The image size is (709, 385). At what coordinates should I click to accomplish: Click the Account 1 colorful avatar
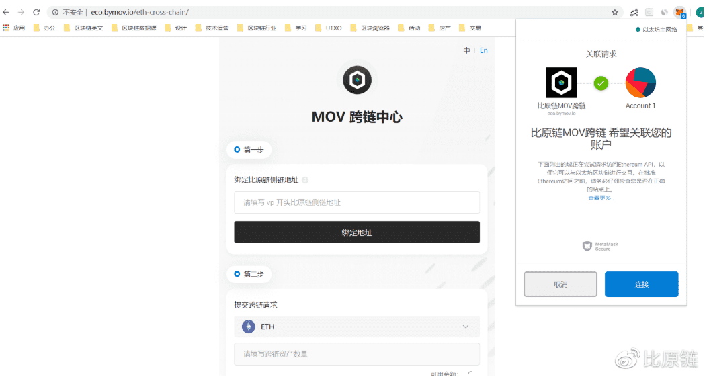point(640,83)
